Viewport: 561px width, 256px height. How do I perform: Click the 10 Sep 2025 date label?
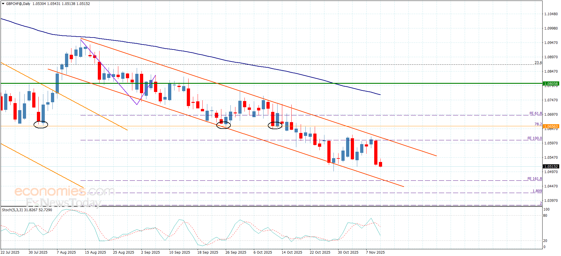point(180,252)
